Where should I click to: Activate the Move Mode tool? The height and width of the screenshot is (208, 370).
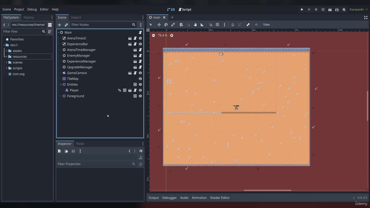pos(159,25)
